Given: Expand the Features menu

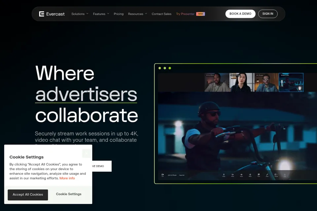Looking at the screenshot, I should pyautogui.click(x=101, y=14).
